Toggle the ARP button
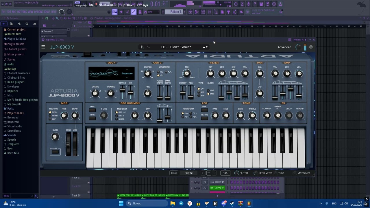370x208 pixels. (x=55, y=152)
